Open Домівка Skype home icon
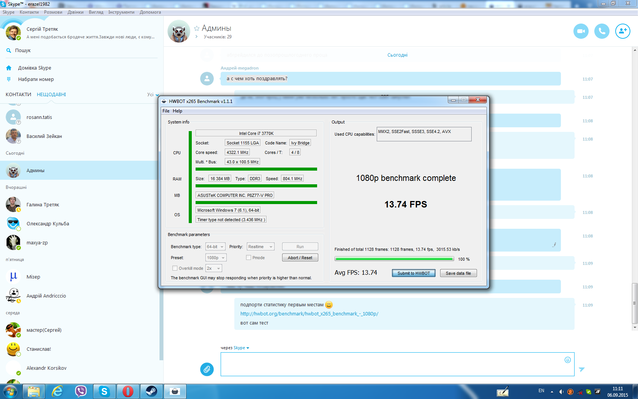Screen dimensions: 638x399 point(9,68)
